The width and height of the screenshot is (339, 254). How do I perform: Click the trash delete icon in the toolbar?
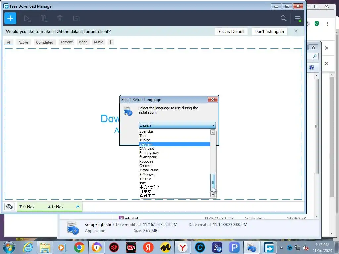click(60, 19)
